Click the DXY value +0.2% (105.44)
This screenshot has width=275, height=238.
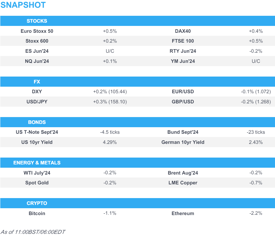pyautogui.click(x=110, y=92)
